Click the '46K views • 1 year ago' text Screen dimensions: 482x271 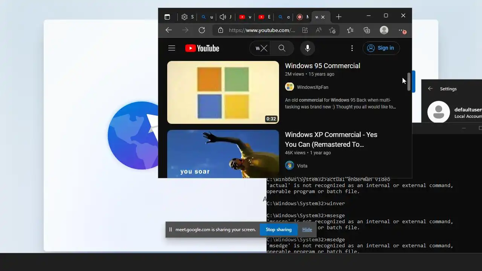(x=308, y=153)
